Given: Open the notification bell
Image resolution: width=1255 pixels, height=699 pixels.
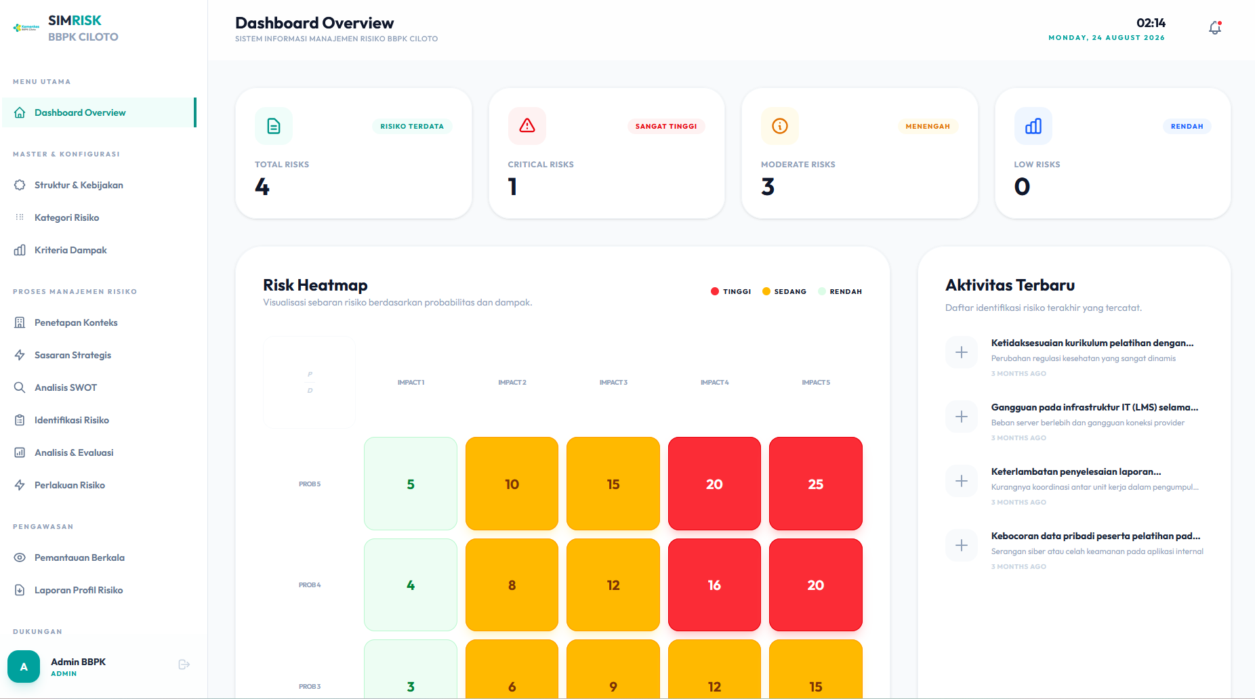Looking at the screenshot, I should pos(1215,28).
